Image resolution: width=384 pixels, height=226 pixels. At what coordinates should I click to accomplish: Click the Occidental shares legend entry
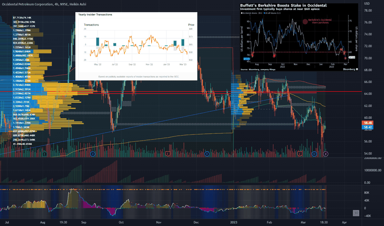(x=251, y=13)
